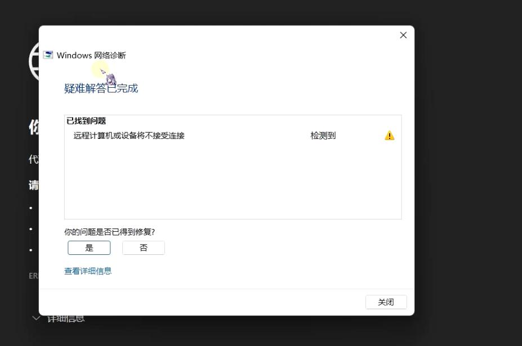Click the 是 button to confirm the fix
Image resolution: width=522 pixels, height=346 pixels.
(x=89, y=247)
